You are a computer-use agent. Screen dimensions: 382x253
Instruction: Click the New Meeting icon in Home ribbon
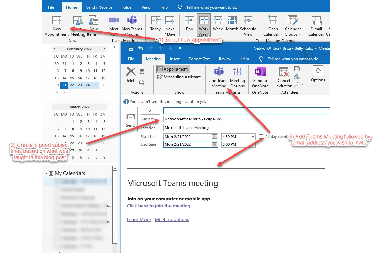click(78, 20)
